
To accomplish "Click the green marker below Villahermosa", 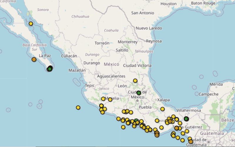I will 186,119.
